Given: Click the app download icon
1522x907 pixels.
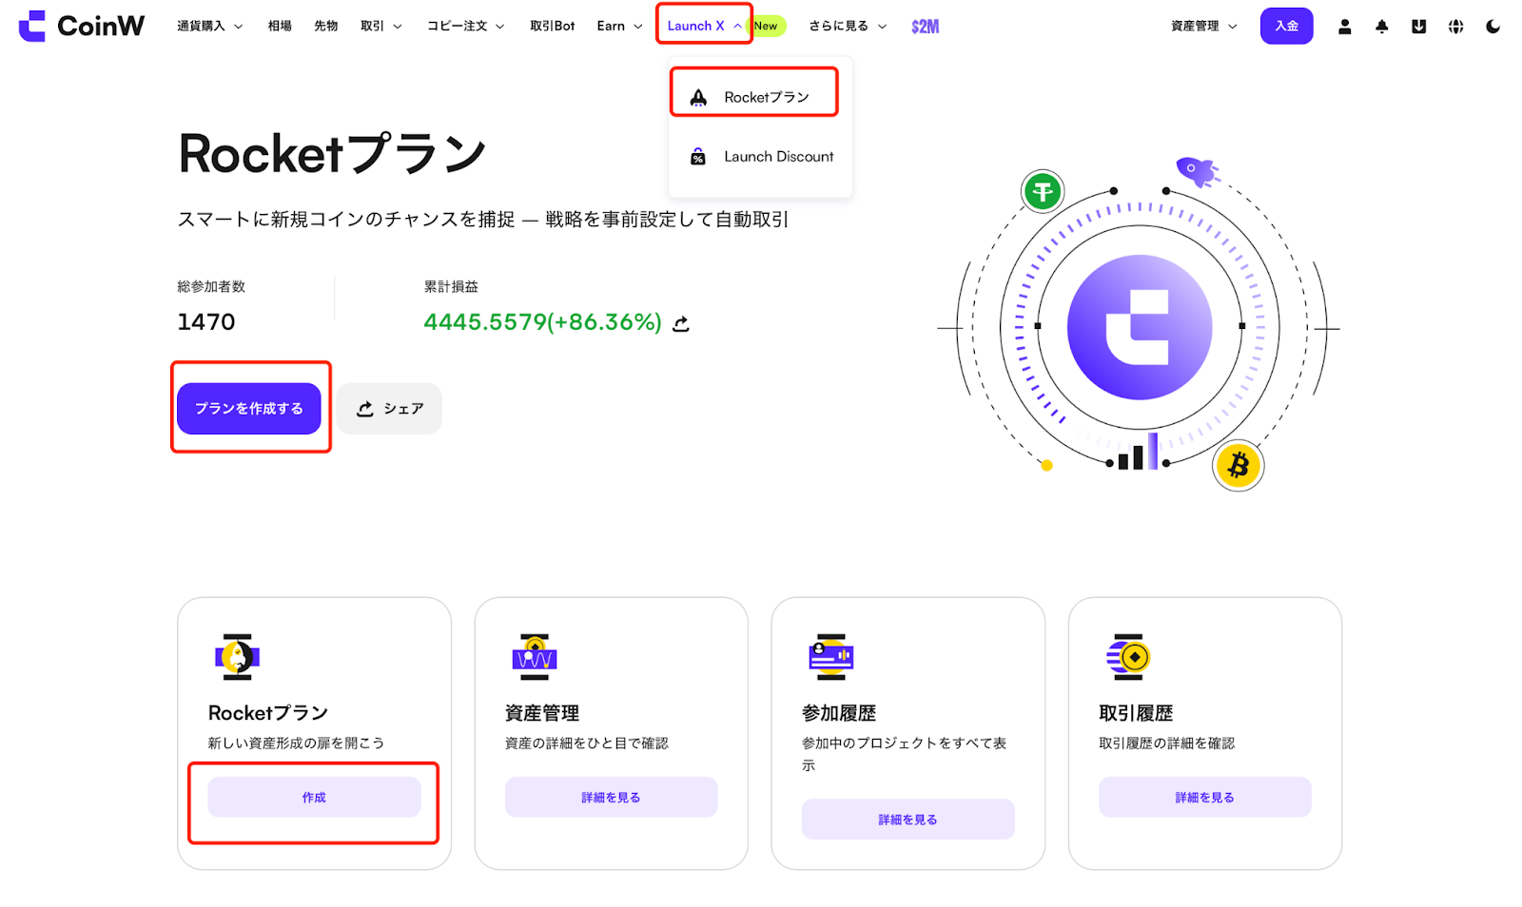Looking at the screenshot, I should (1418, 27).
